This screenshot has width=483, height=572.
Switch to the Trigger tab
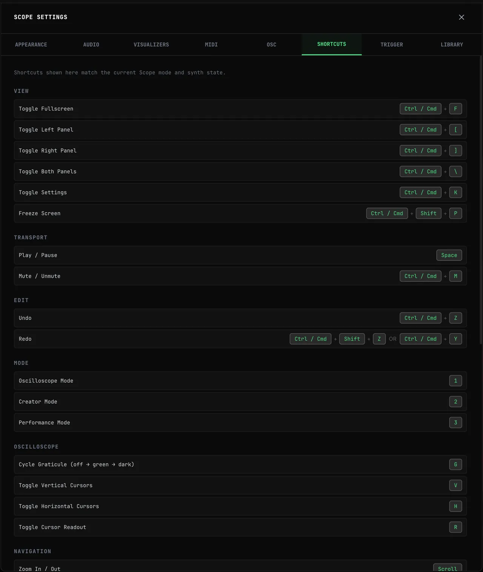(x=392, y=45)
